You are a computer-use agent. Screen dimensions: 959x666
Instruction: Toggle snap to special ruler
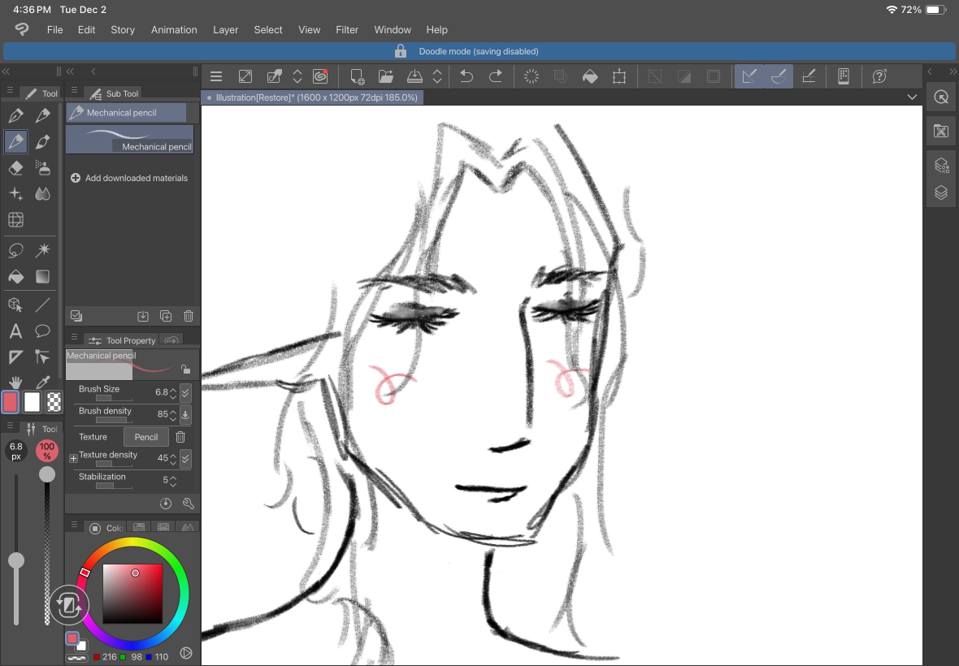[x=779, y=76]
